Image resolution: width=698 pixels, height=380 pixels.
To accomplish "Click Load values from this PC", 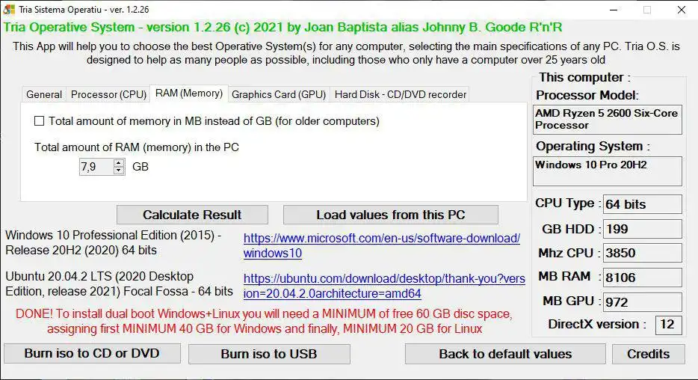I will [x=390, y=215].
